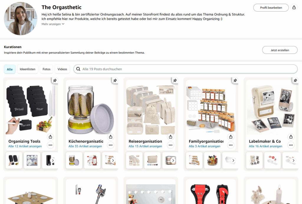Switch to the Ideenlisten filter tab
Screen dimensions: 302x204
[x=27, y=69]
